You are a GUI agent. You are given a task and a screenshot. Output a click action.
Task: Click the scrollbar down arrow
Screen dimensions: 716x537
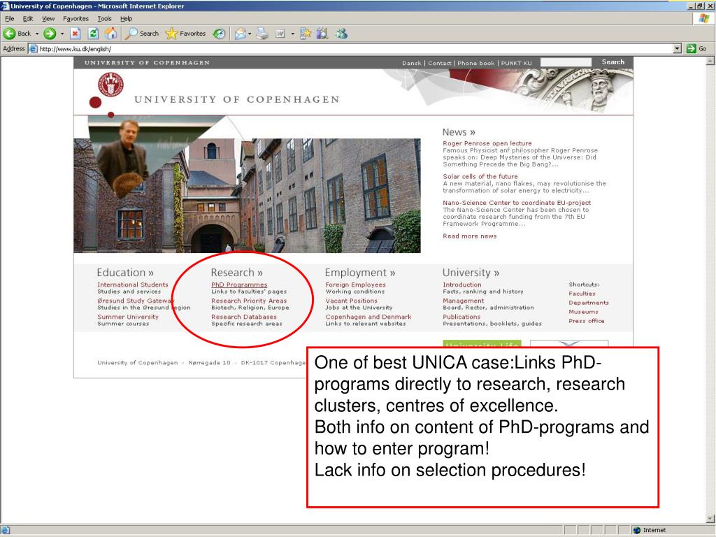[x=710, y=518]
